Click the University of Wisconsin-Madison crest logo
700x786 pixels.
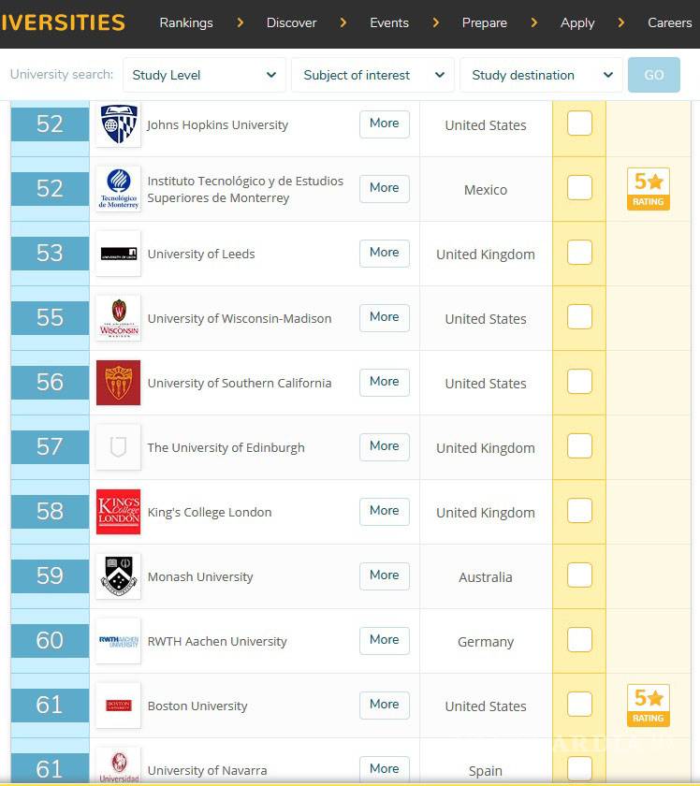[118, 318]
